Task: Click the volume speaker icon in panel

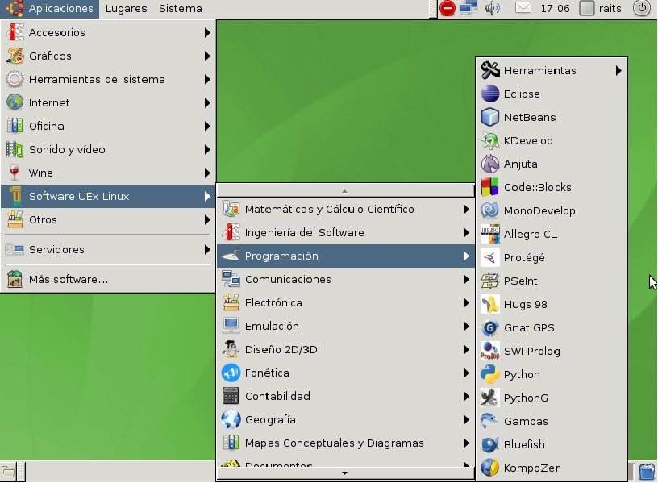Action: point(493,9)
